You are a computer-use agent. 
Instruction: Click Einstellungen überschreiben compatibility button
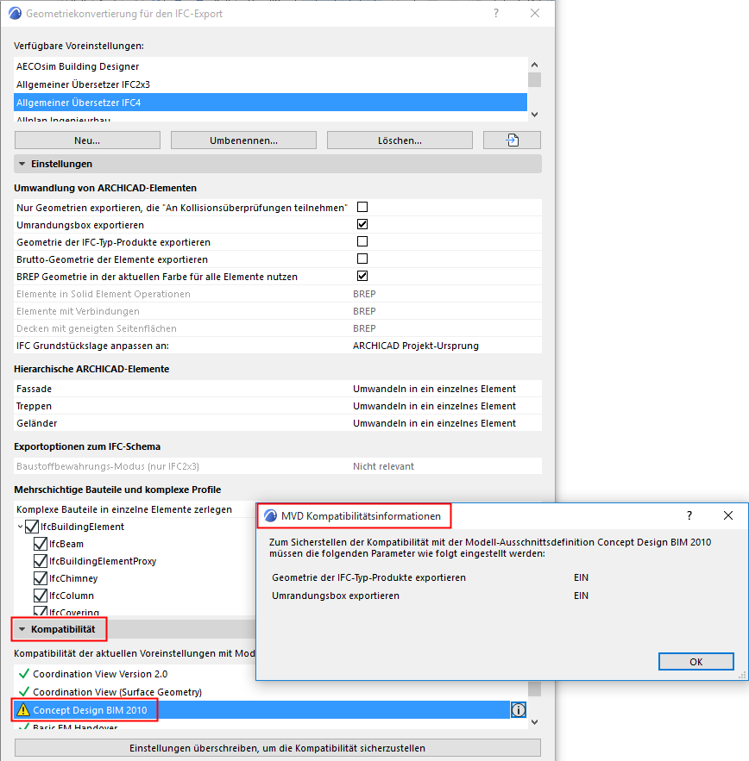pos(278,748)
